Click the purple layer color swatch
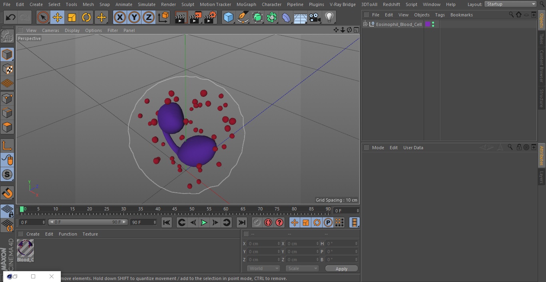This screenshot has width=546, height=282. tap(428, 24)
